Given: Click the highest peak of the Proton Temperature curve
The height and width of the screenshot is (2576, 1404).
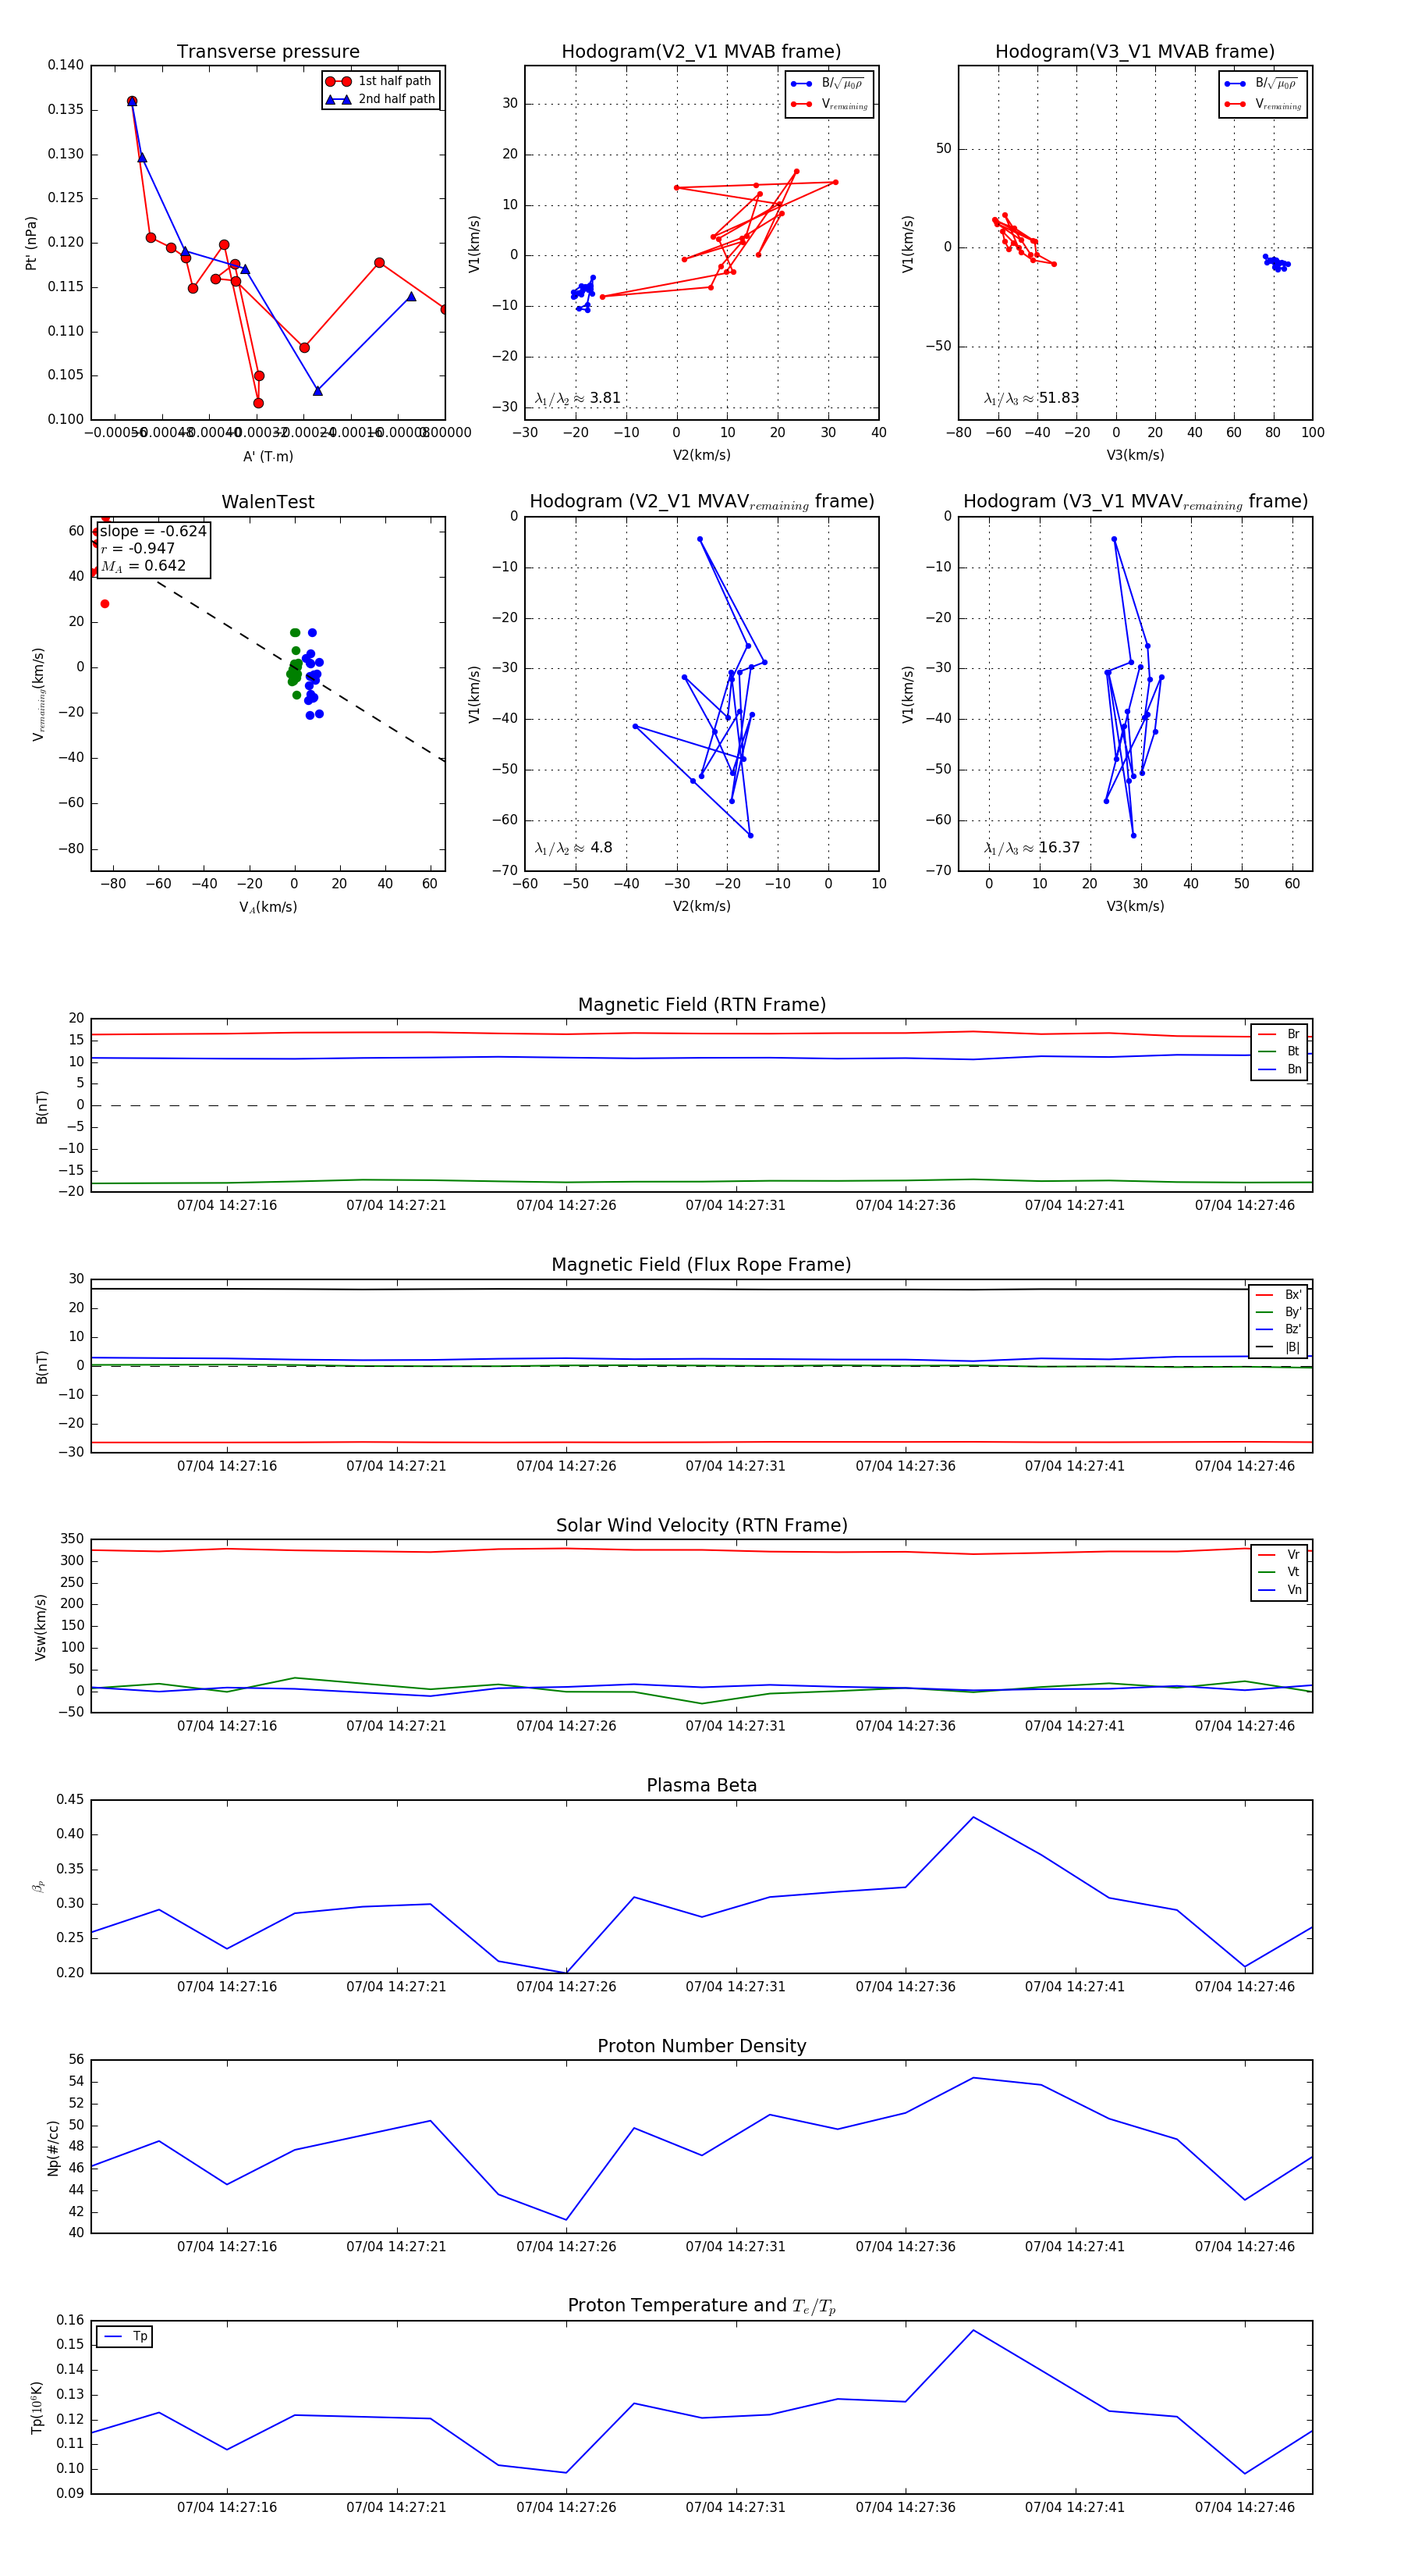Looking at the screenshot, I should (973, 2331).
